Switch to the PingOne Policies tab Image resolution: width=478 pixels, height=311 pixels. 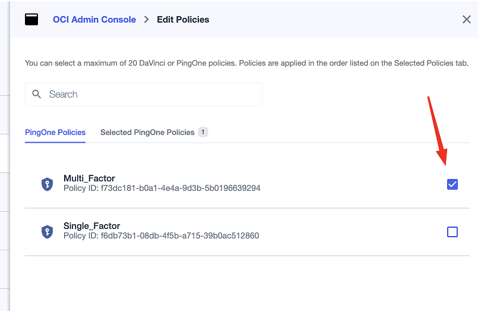tap(55, 133)
